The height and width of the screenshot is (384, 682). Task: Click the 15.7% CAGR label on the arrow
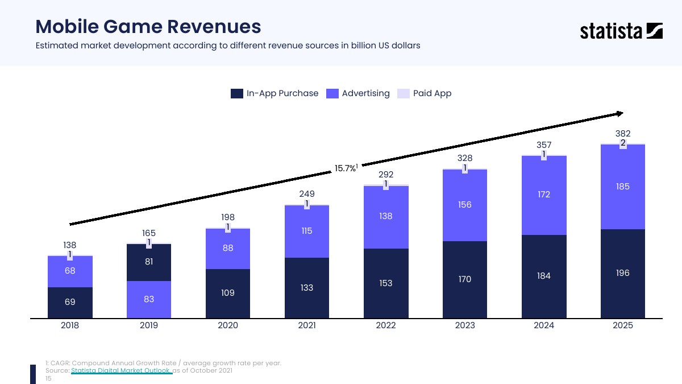[345, 168]
